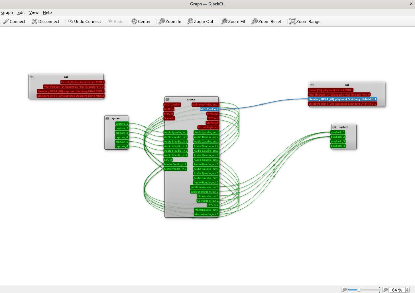Select the LTC in port
The image size is (415, 293).
(168, 160)
